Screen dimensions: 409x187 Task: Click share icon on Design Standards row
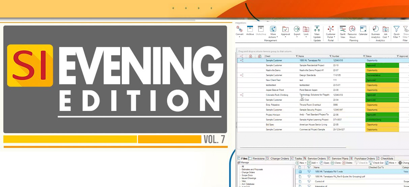click(x=242, y=75)
